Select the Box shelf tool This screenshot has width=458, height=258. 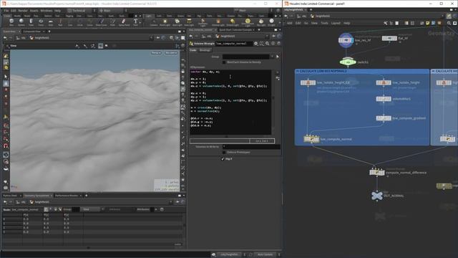11,22
